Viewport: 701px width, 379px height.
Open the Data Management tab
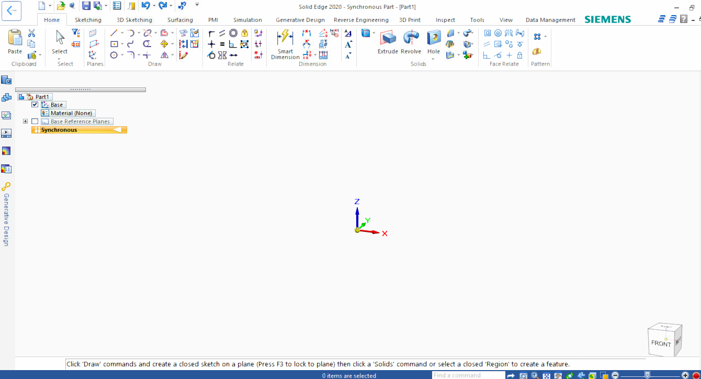pyautogui.click(x=550, y=20)
